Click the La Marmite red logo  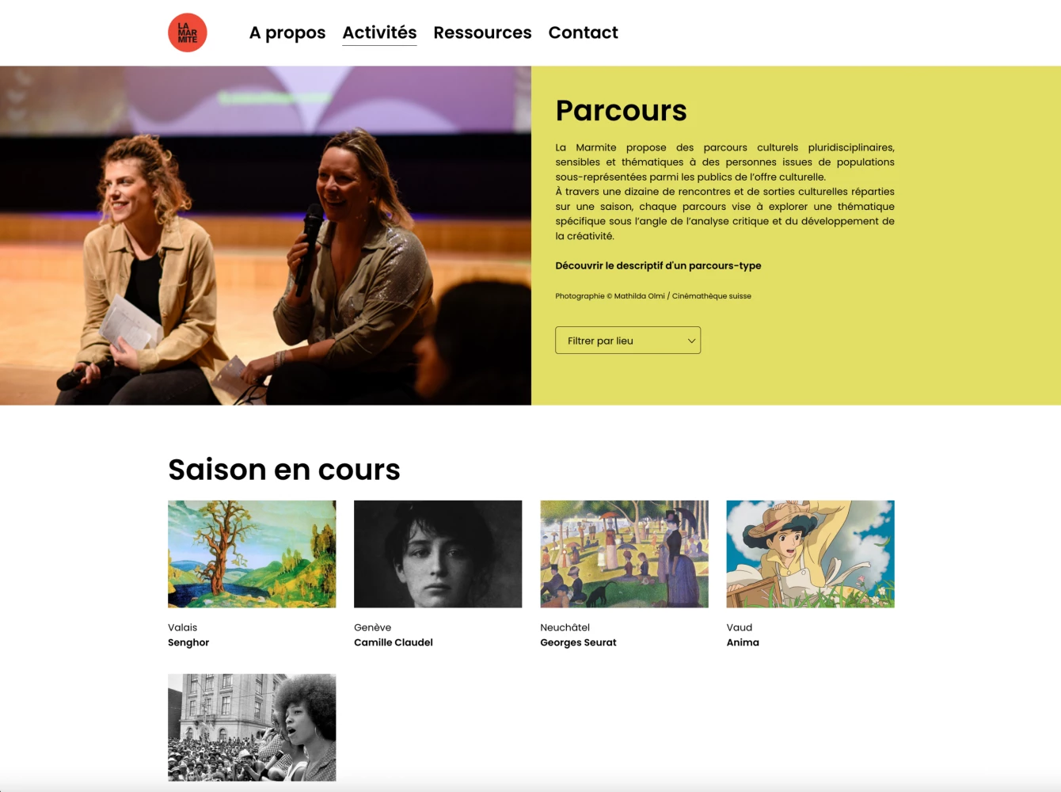(188, 32)
